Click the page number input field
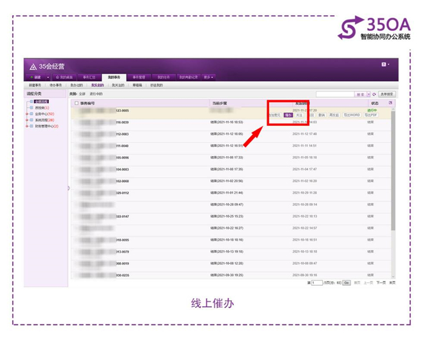The height and width of the screenshot is (342, 424). point(317,283)
